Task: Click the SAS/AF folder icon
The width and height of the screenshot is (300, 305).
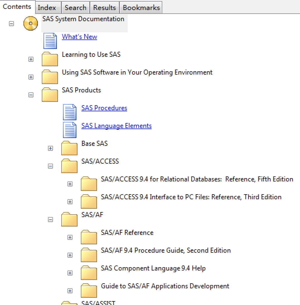Action: point(69,219)
